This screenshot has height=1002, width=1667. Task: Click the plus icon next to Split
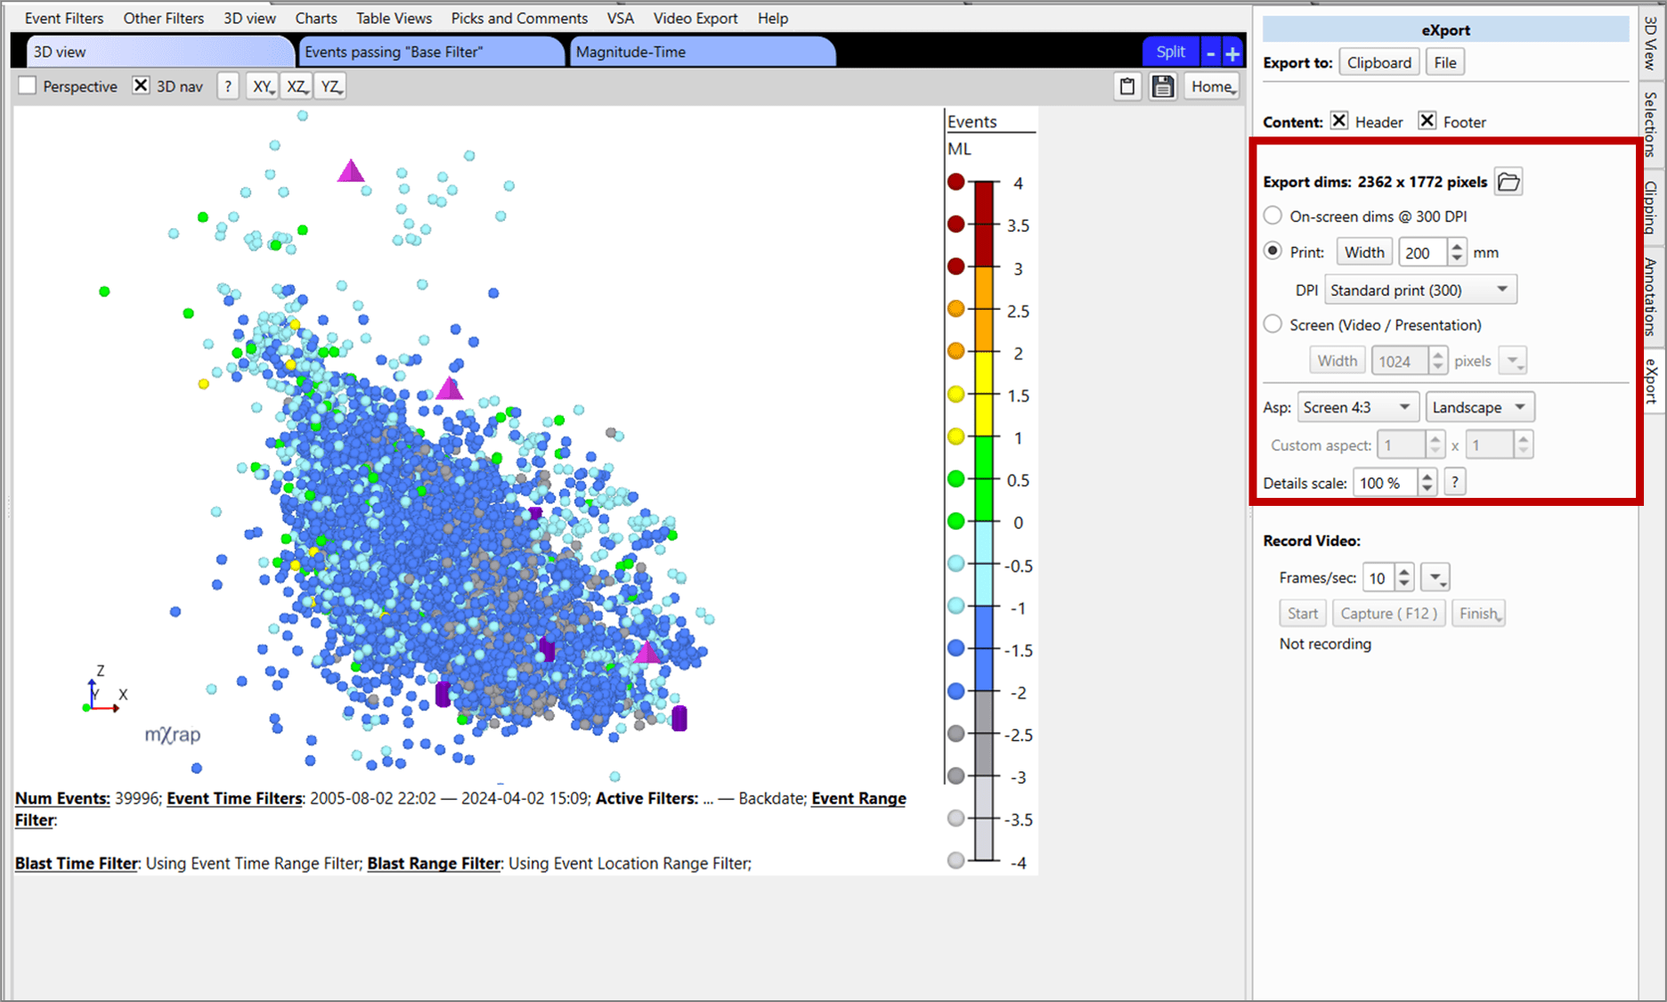(x=1232, y=53)
